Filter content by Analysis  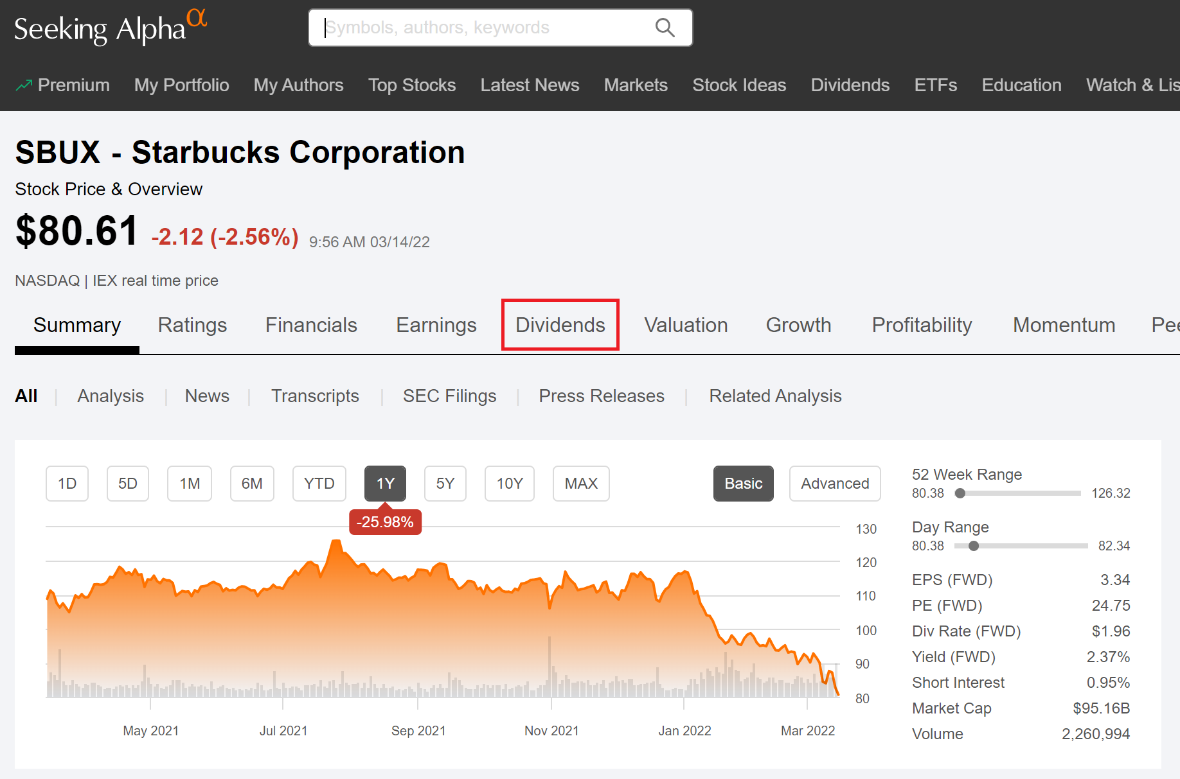(111, 396)
